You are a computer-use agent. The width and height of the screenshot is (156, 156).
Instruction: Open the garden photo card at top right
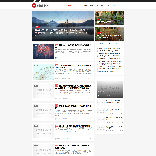click(x=110, y=18)
